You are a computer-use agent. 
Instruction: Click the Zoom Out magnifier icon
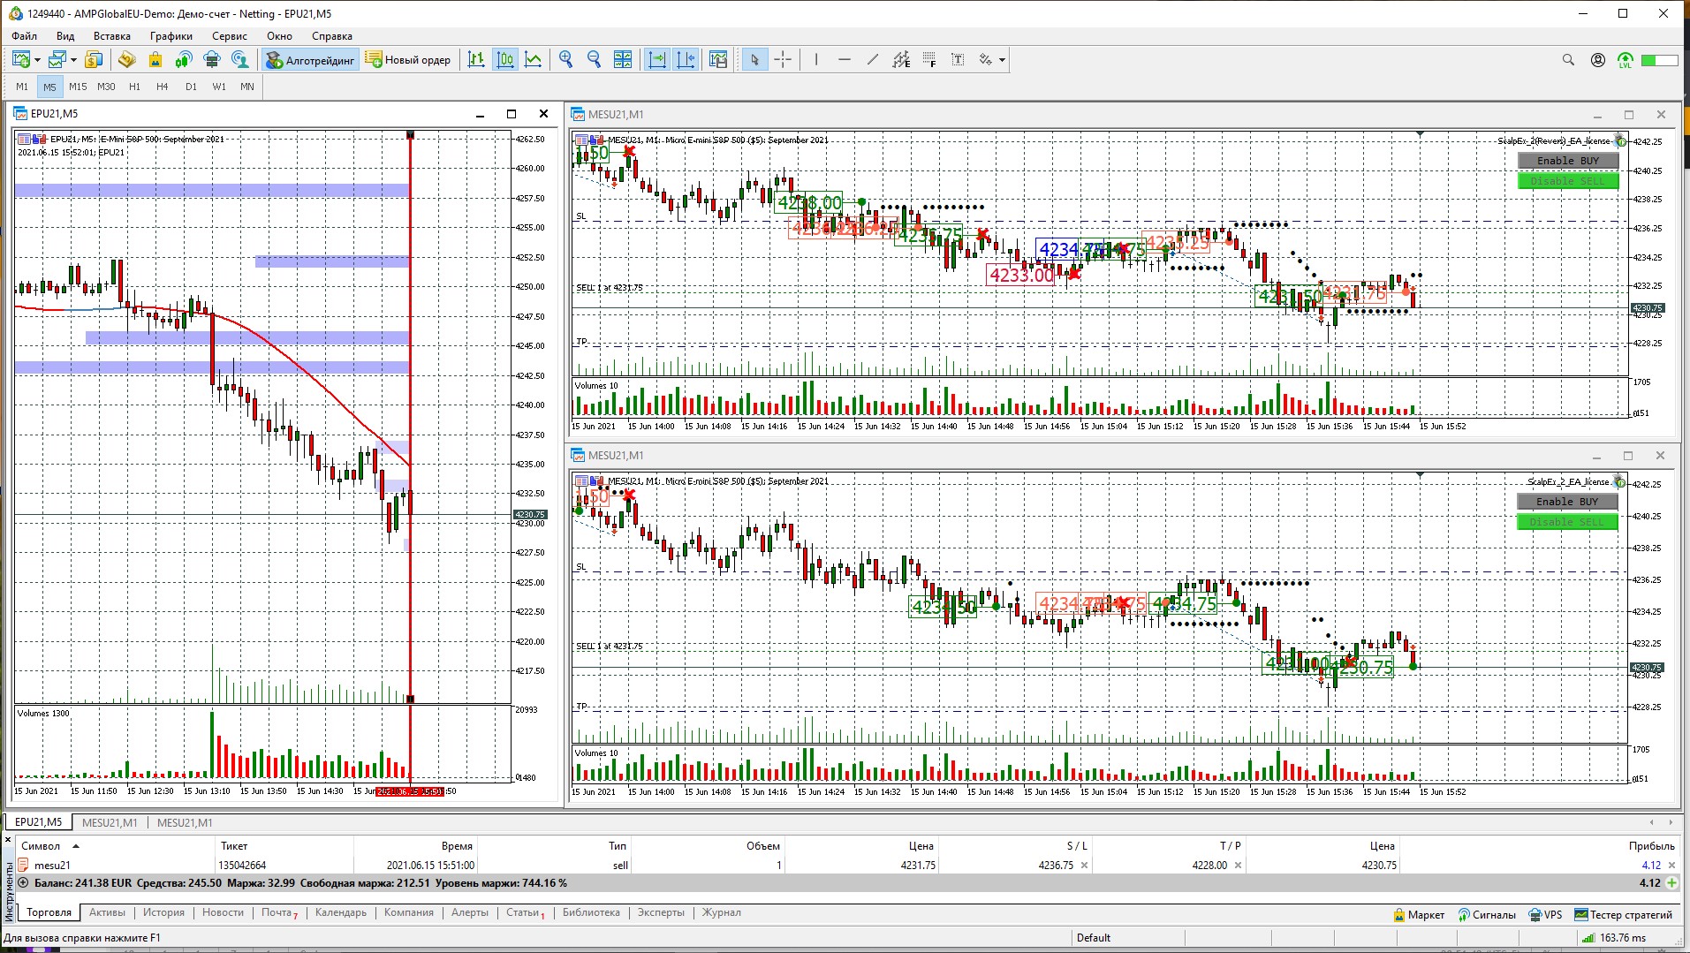coord(595,59)
